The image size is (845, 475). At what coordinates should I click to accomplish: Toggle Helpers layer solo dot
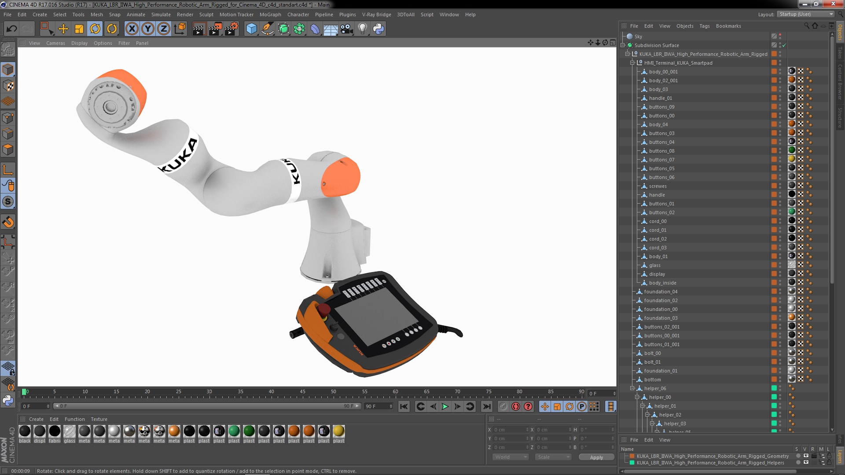pos(798,463)
